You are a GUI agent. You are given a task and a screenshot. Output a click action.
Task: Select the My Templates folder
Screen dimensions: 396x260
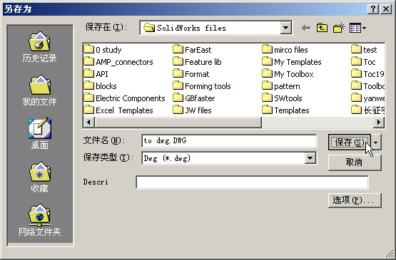pos(292,62)
